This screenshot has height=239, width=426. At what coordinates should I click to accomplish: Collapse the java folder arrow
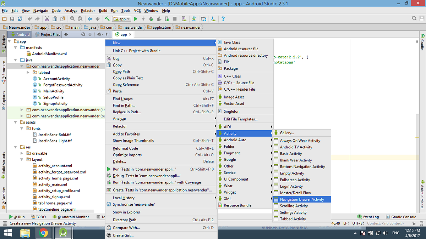(16, 60)
